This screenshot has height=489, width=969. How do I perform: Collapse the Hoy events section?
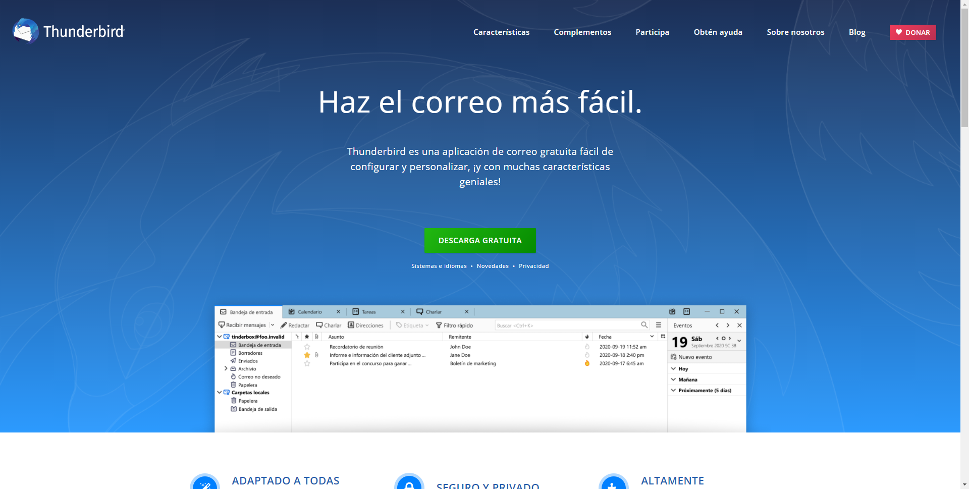pyautogui.click(x=673, y=368)
